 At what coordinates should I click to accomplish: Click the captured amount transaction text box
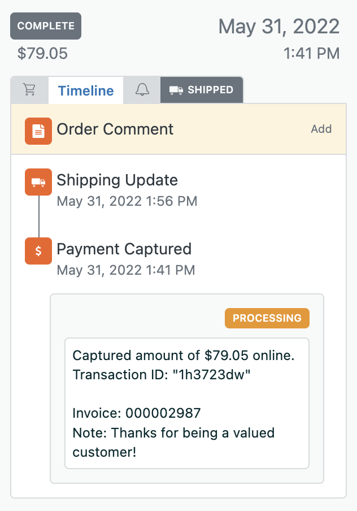[187, 404]
